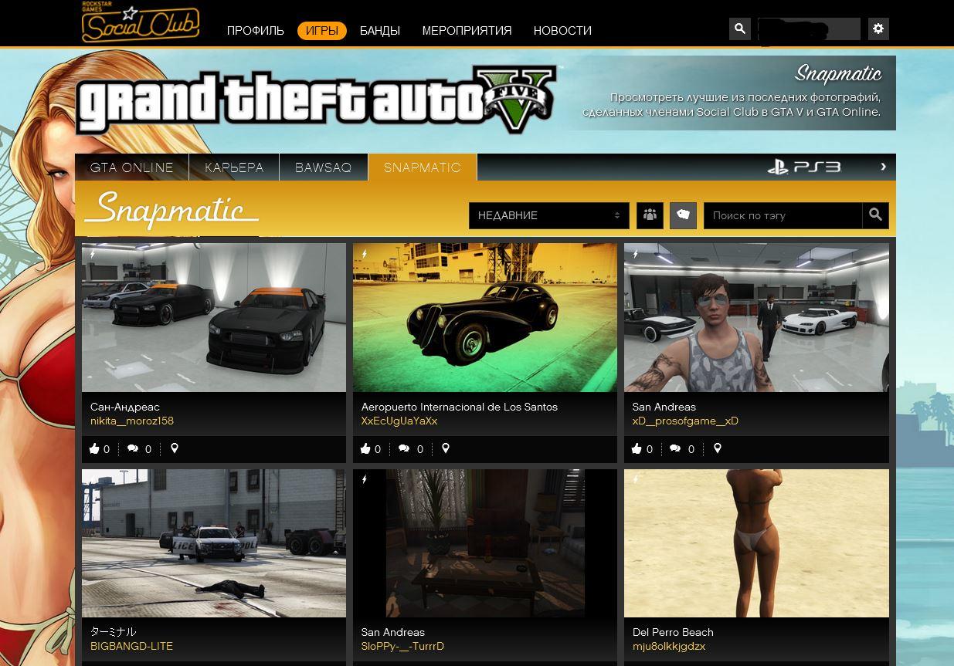Open the black vintage car photo
Screen dimensions: 954x666
pos(485,317)
